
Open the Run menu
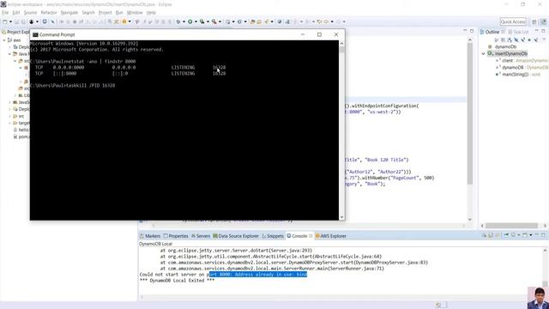point(119,13)
